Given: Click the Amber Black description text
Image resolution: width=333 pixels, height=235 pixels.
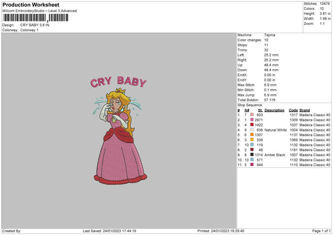Looking at the screenshot, I should 275,155.
